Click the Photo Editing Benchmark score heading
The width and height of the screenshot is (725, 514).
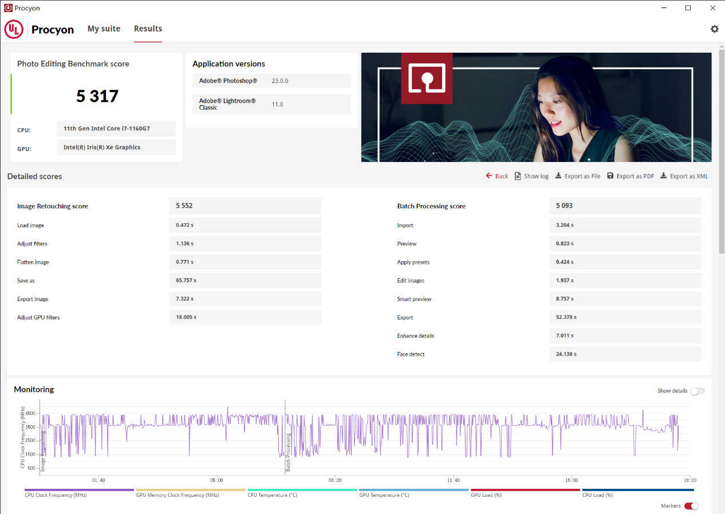(x=73, y=64)
